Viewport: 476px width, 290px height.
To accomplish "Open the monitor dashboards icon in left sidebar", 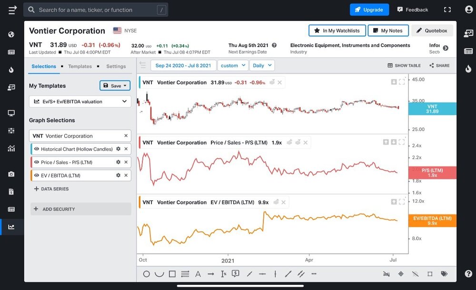I will click(11, 113).
